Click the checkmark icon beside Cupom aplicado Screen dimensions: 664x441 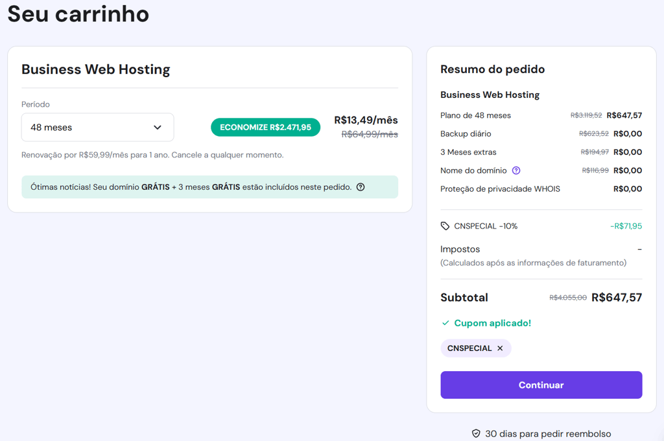[445, 323]
